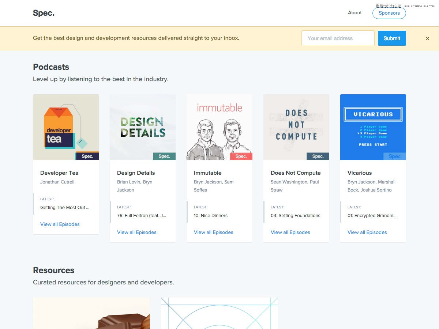Open the Vicarious cover artwork
The image size is (439, 329).
tap(373, 127)
